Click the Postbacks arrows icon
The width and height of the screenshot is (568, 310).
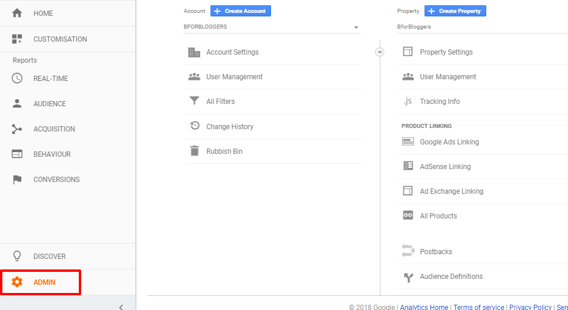click(x=408, y=251)
